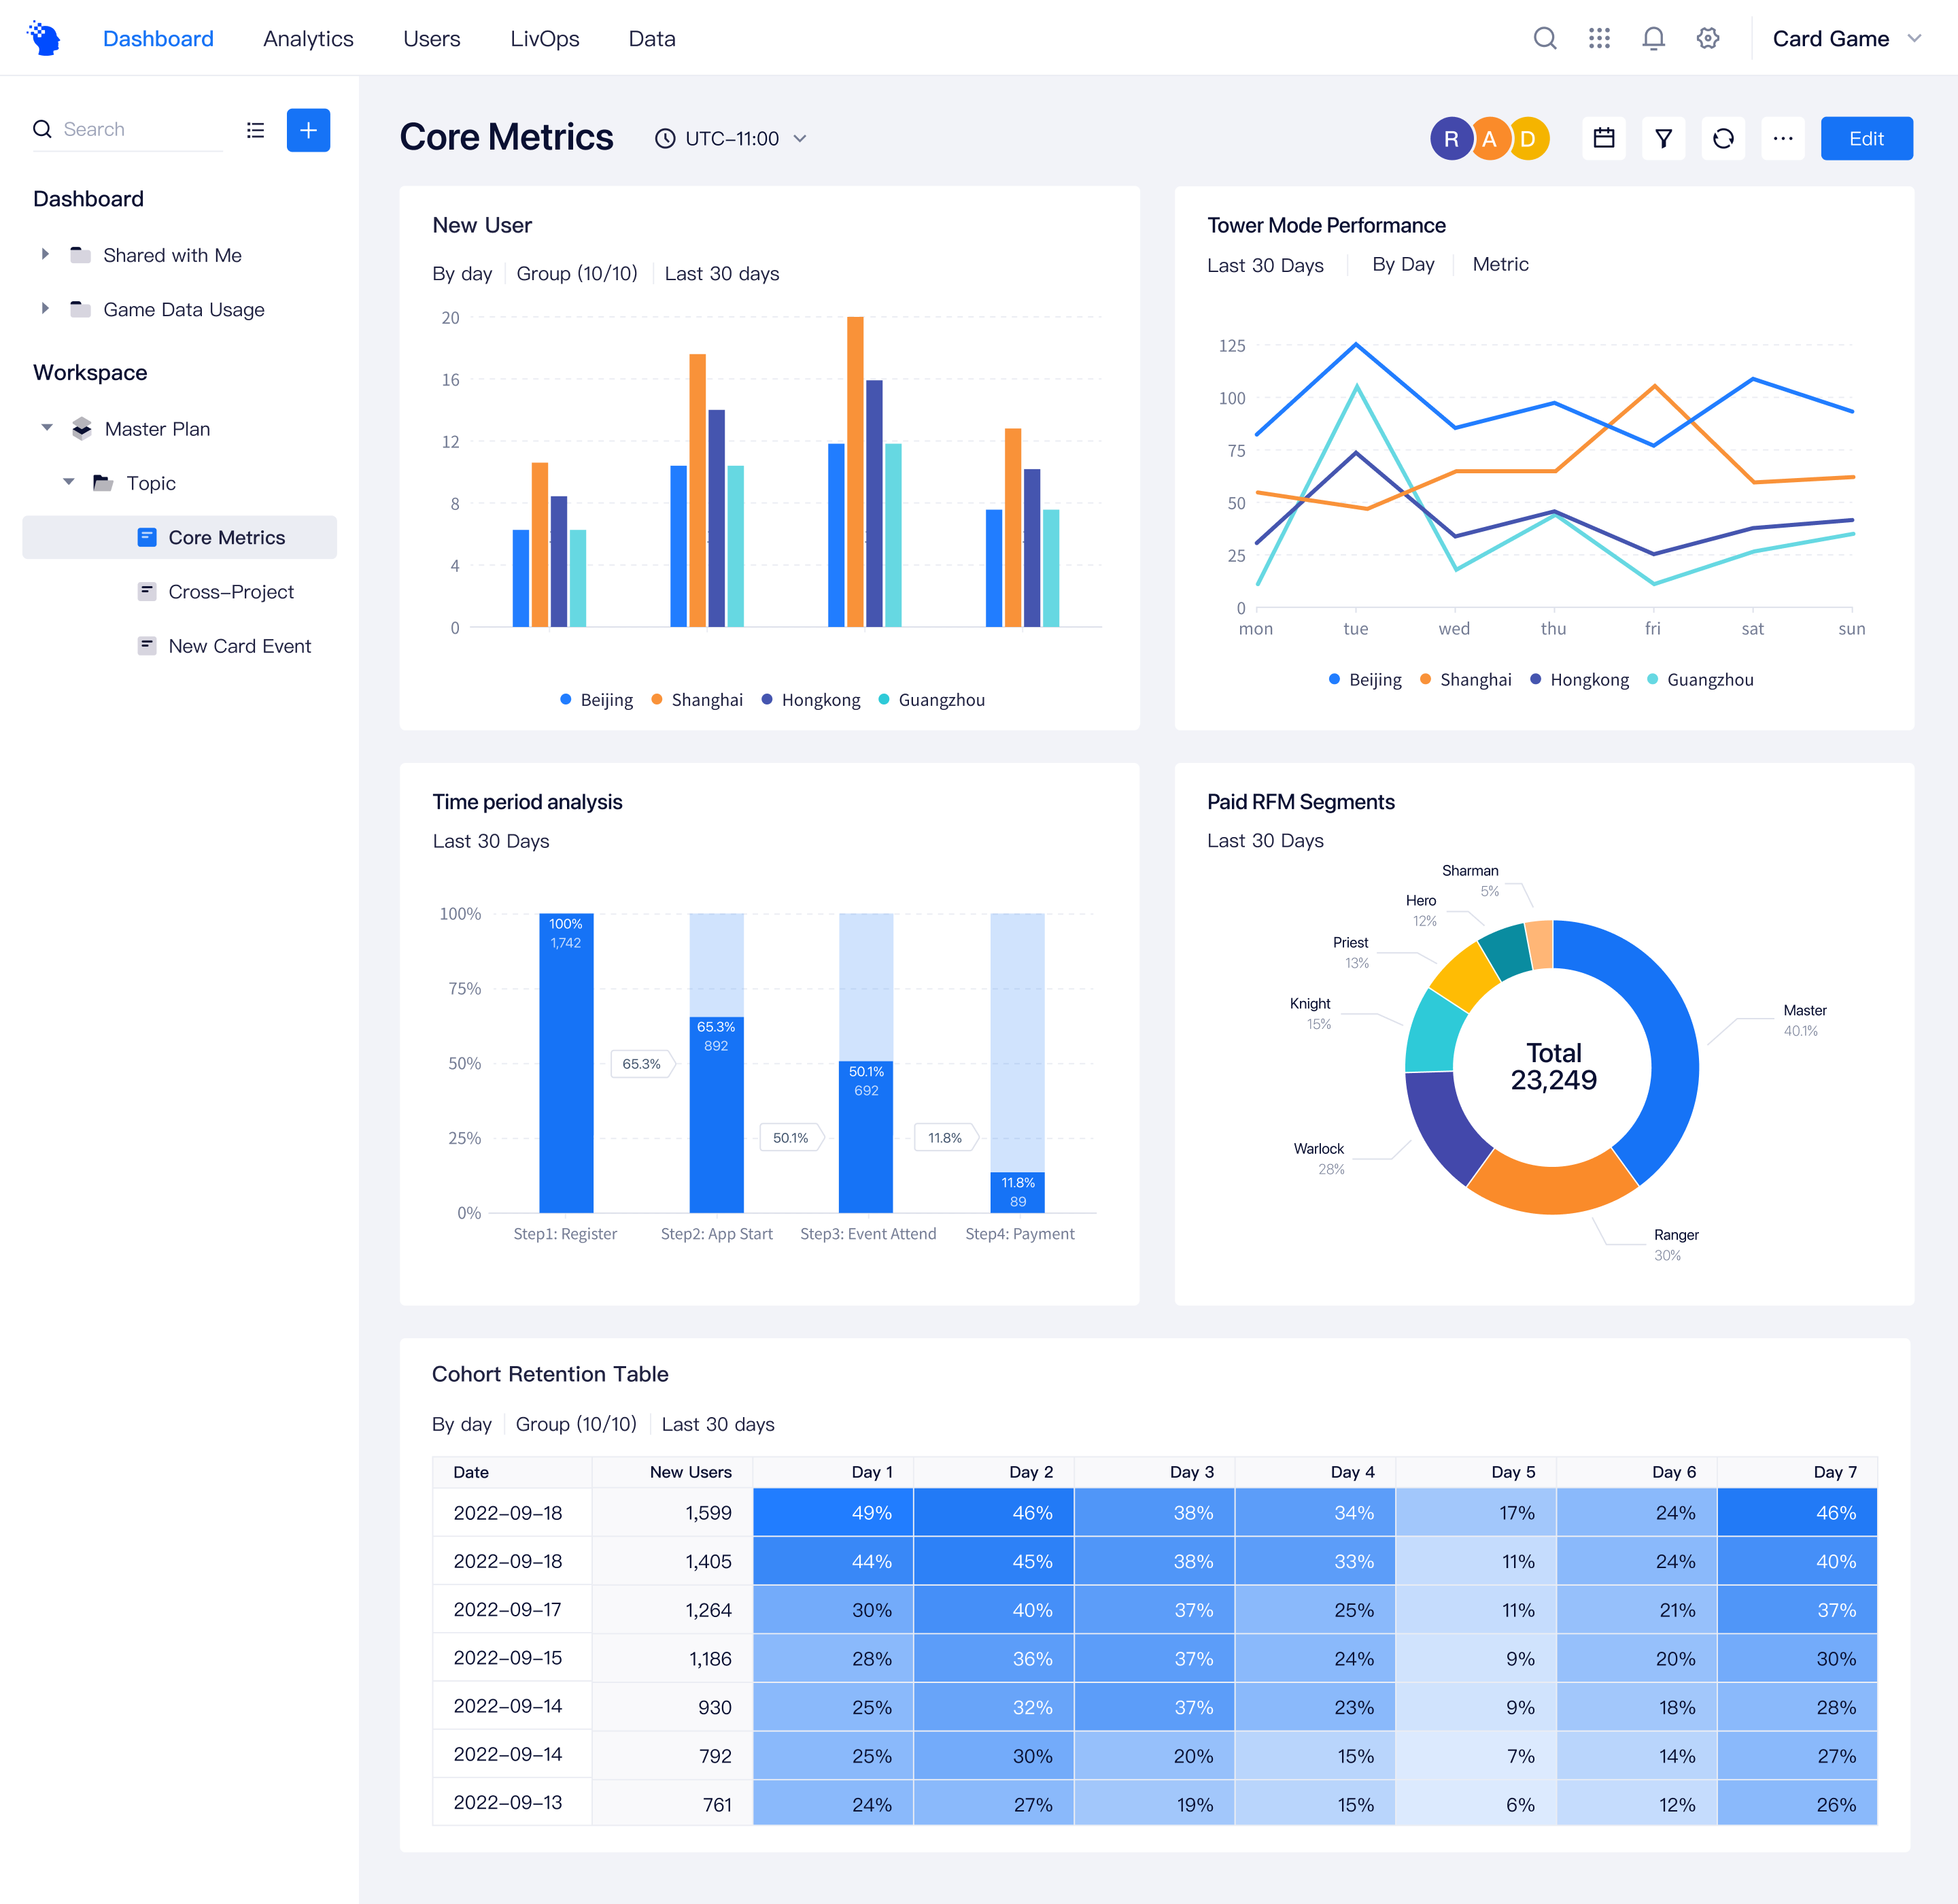Click the filter icon in the dashboard toolbar
The height and width of the screenshot is (1904, 1958).
click(x=1663, y=138)
